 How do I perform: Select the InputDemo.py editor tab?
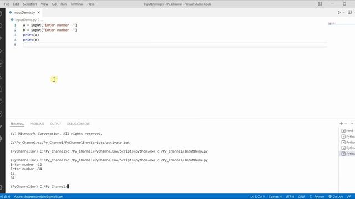tap(24, 12)
